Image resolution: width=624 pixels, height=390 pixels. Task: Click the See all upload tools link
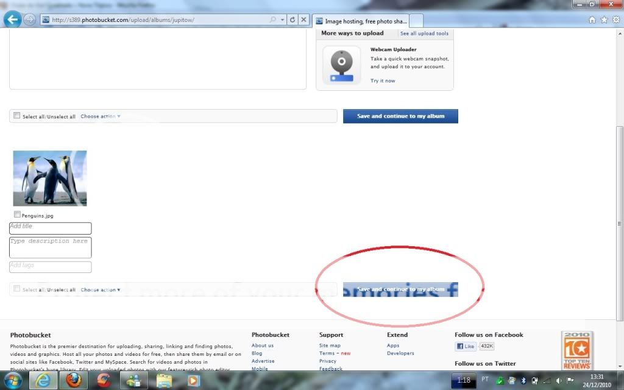coord(424,34)
